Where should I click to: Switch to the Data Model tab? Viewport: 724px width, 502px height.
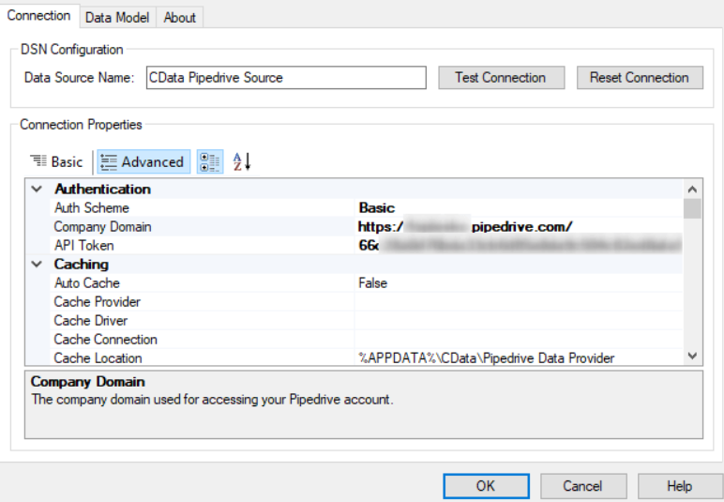pyautogui.click(x=117, y=18)
